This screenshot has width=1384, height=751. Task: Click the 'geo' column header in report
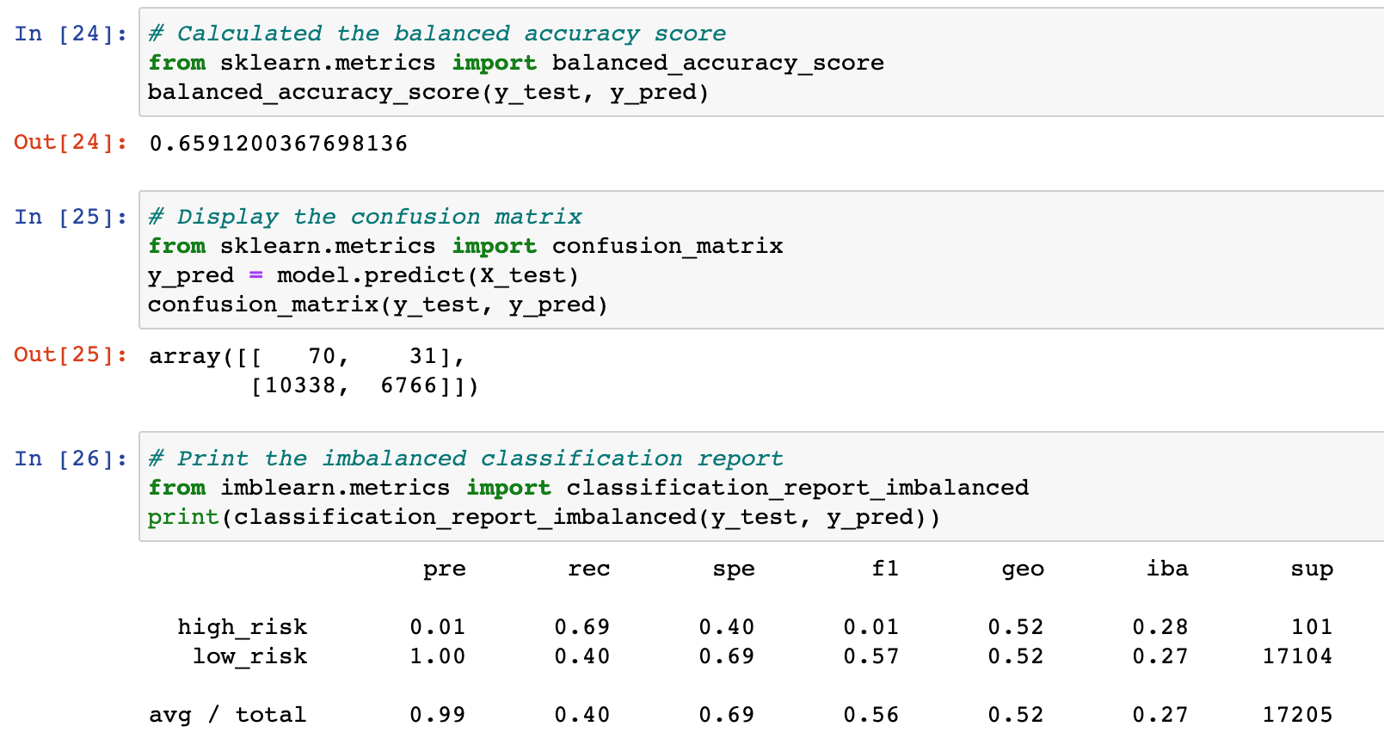(x=1023, y=569)
